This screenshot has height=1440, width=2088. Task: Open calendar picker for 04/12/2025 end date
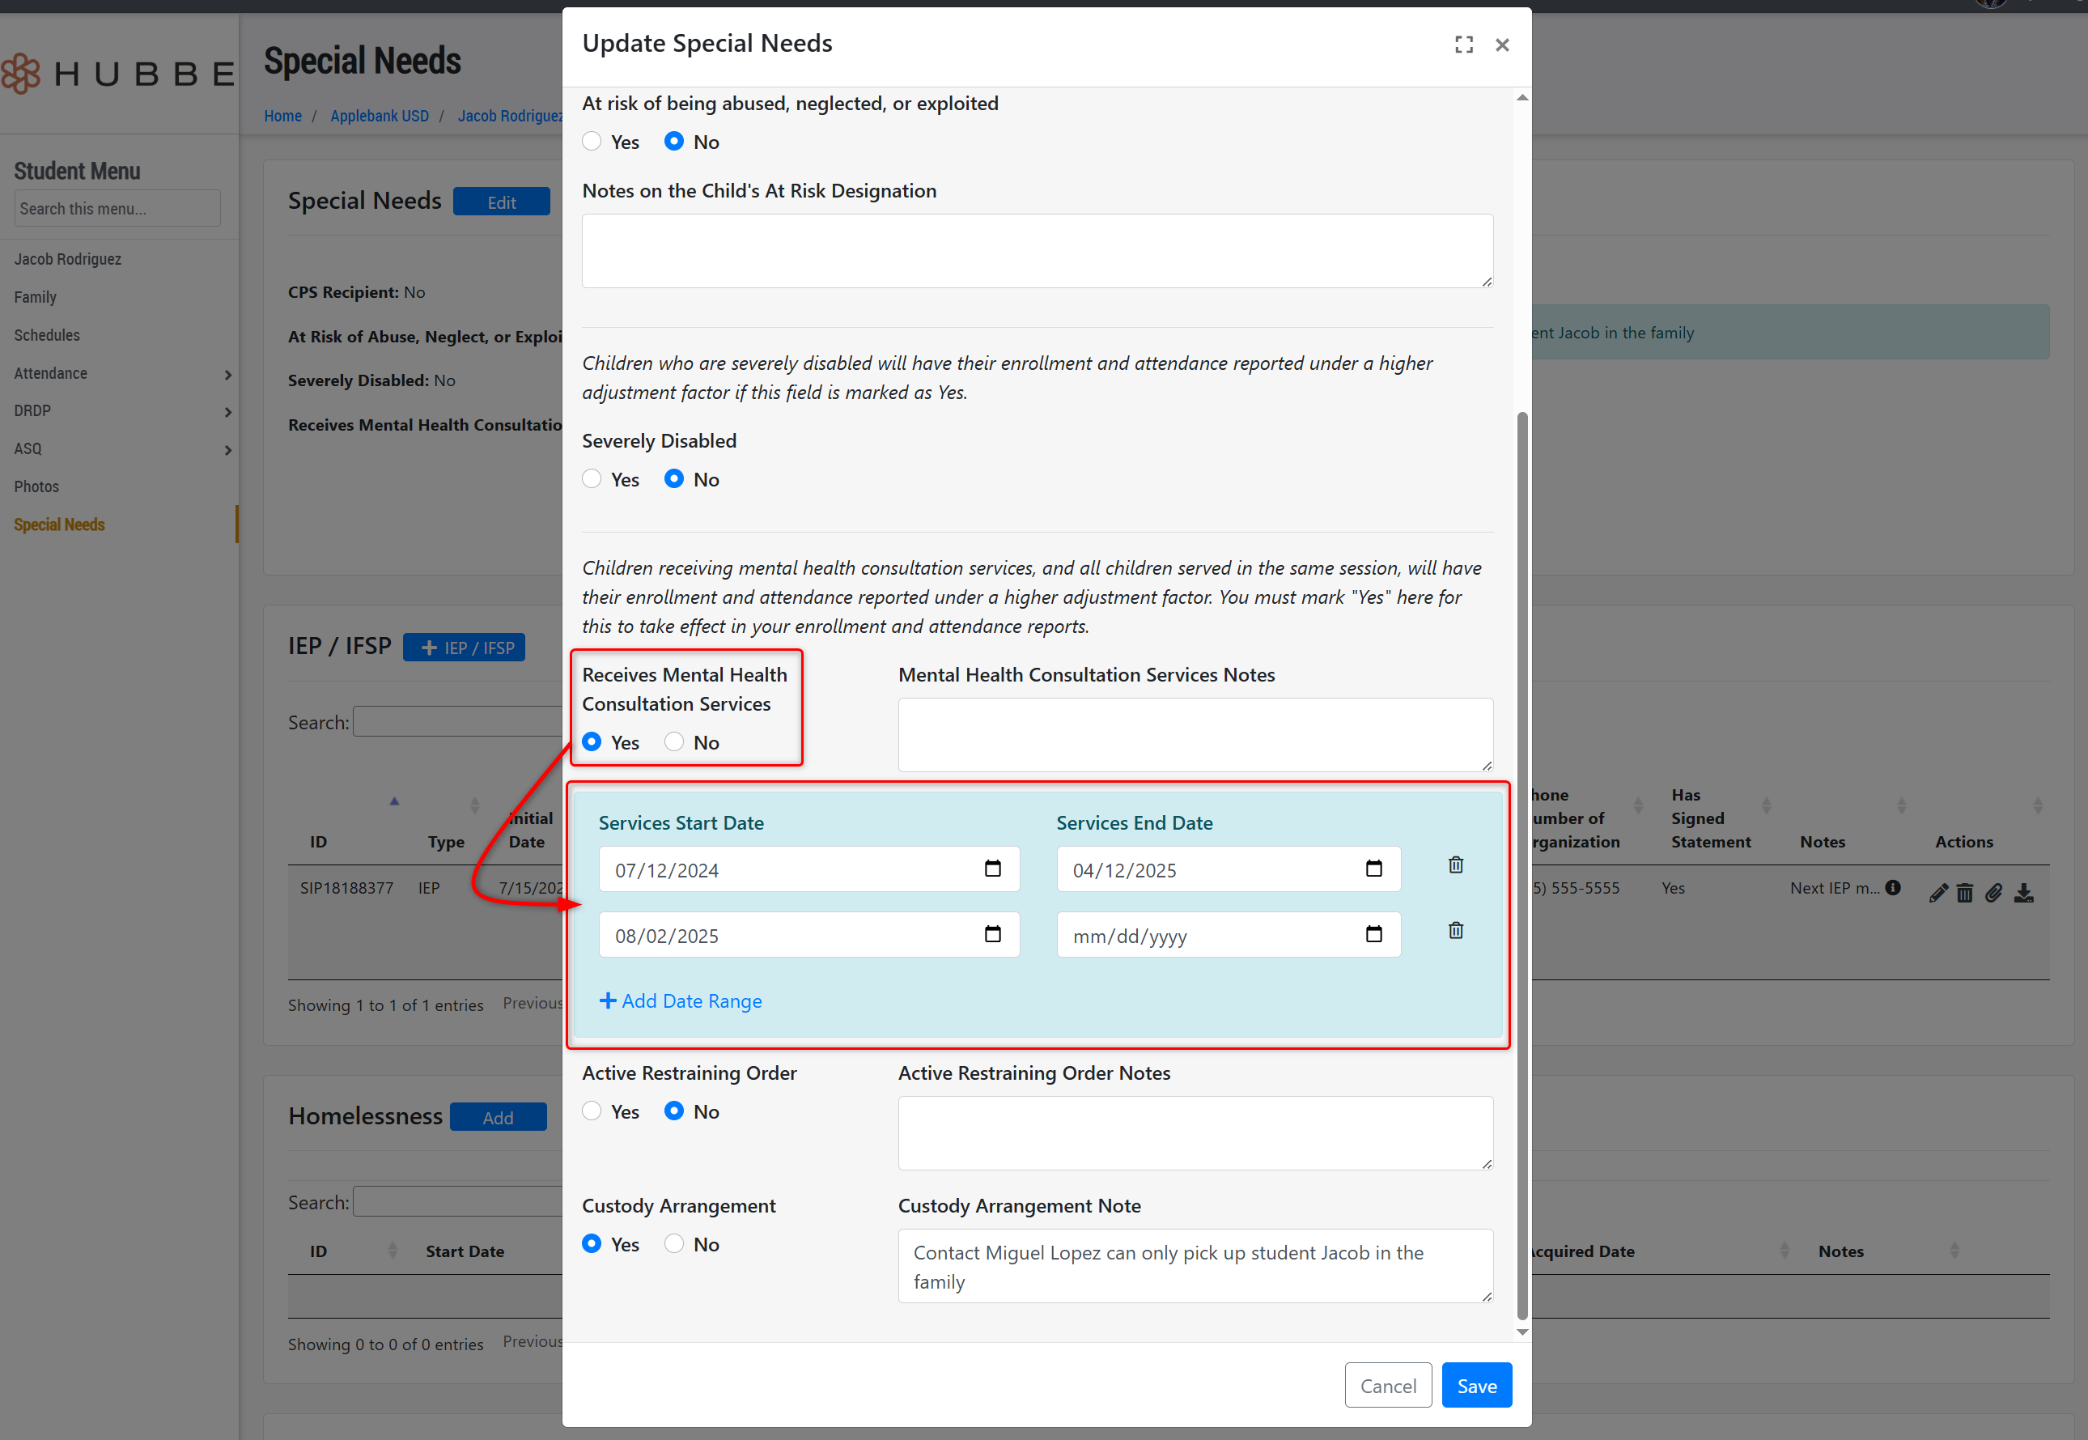[x=1373, y=869]
